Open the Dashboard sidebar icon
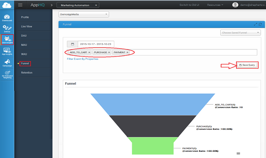 pyautogui.click(x=7, y=18)
